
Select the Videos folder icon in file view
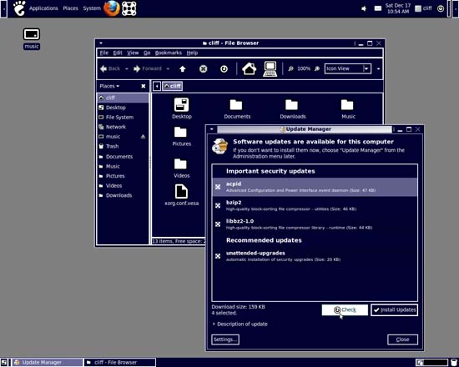pos(180,163)
